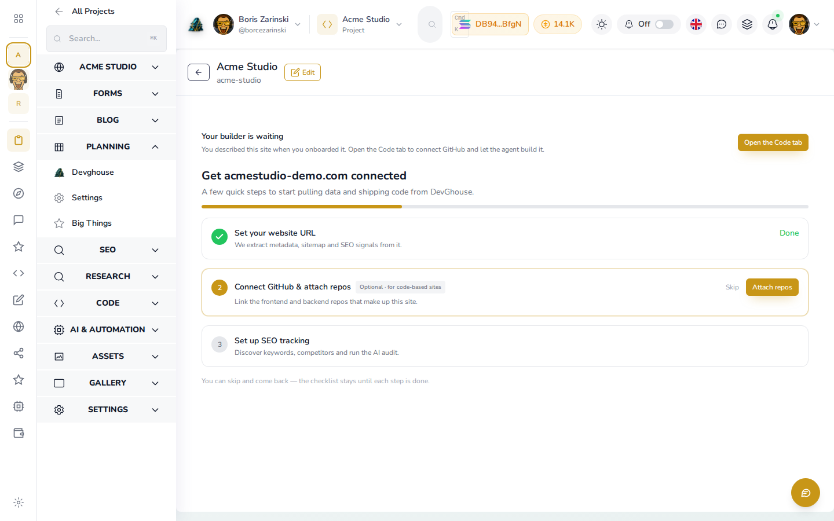Click the green Done checkmark for website URL
Image resolution: width=834 pixels, height=521 pixels.
click(220, 237)
